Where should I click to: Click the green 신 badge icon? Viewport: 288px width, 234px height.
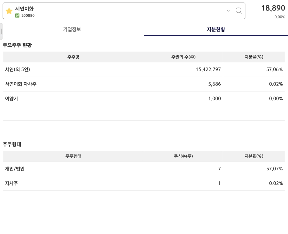point(17,16)
